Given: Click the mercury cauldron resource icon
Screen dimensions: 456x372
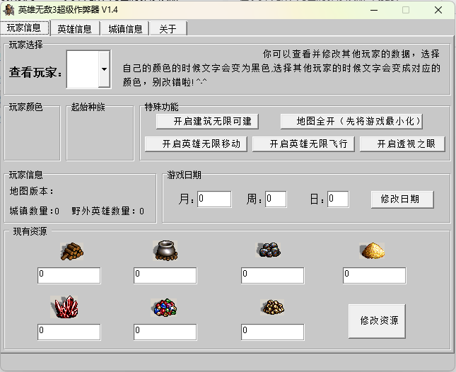Looking at the screenshot, I should point(165,250).
